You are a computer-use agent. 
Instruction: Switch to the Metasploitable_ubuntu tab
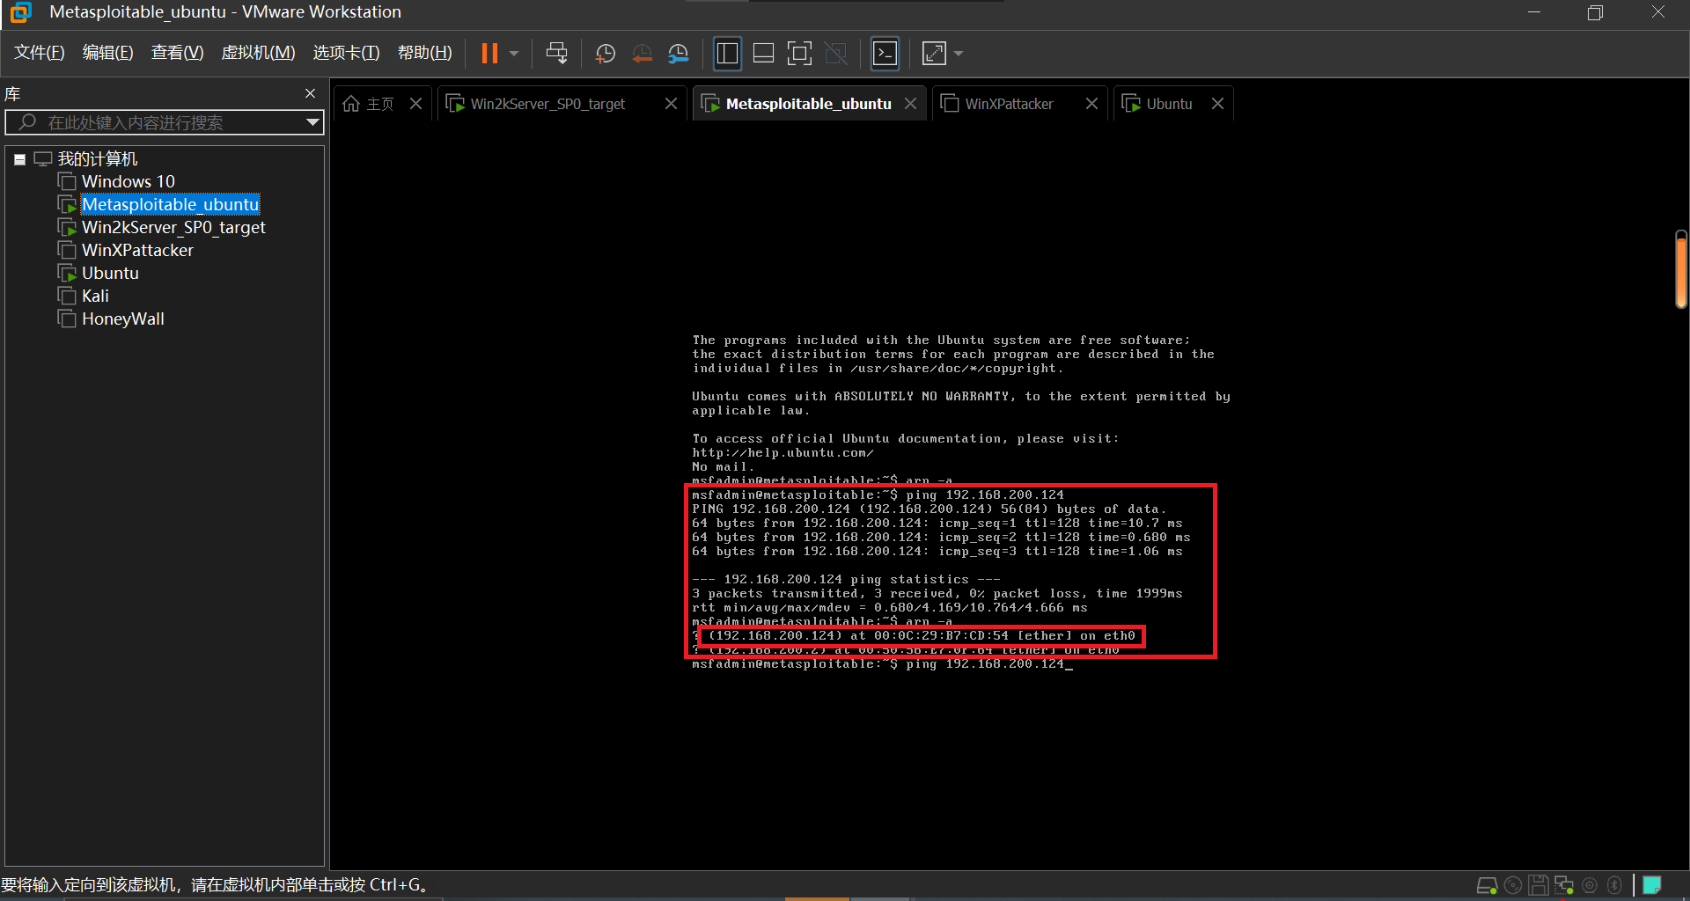[x=808, y=104]
